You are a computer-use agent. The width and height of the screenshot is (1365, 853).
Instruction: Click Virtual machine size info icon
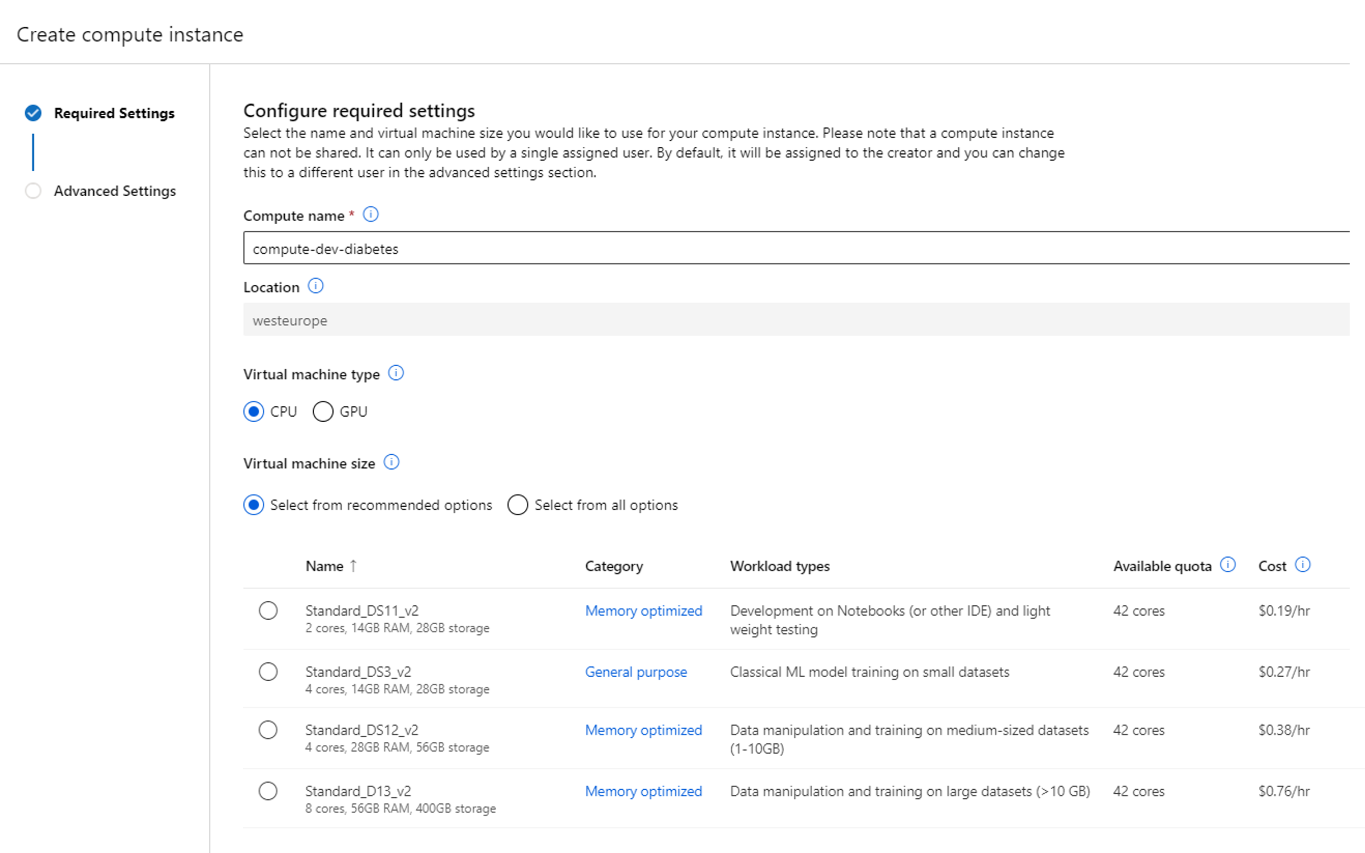[391, 462]
